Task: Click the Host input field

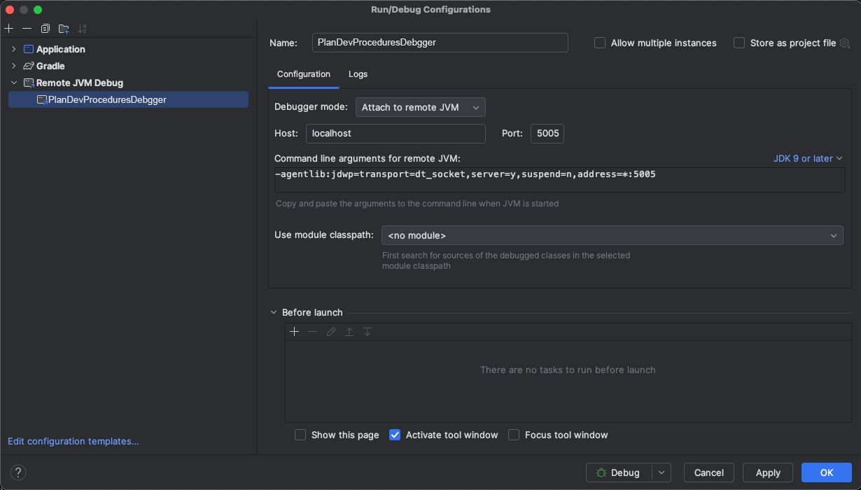Action: pyautogui.click(x=395, y=134)
